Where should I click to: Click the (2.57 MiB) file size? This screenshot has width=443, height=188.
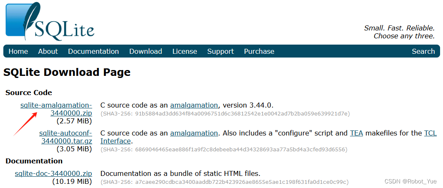pos(74,121)
